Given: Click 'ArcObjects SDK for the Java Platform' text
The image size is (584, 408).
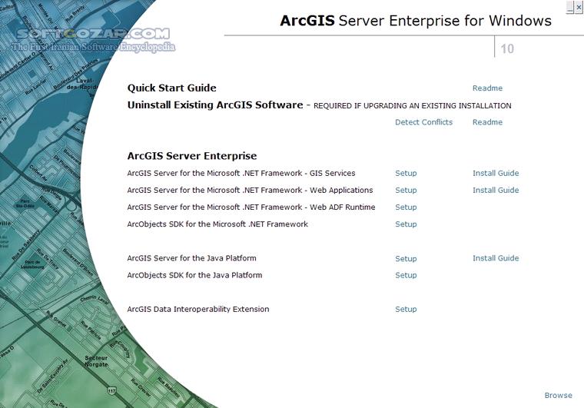Looking at the screenshot, I should pyautogui.click(x=194, y=276).
